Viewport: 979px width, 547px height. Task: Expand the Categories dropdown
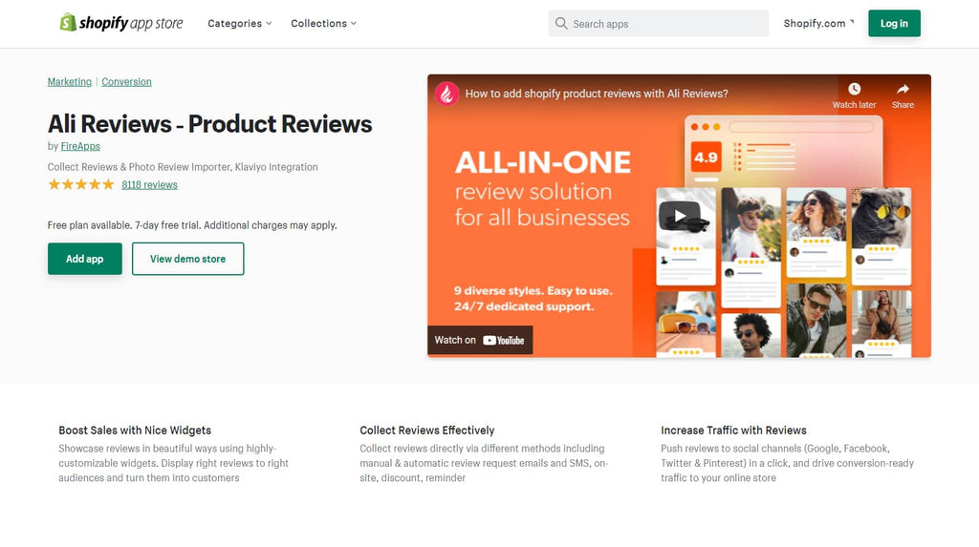pyautogui.click(x=240, y=24)
